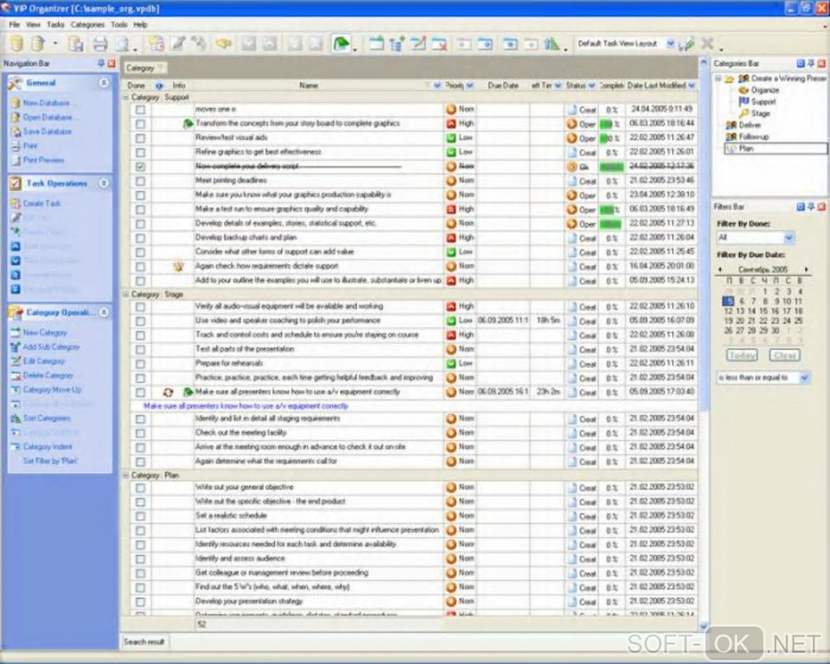Collapse the Category: Stage group

click(x=126, y=295)
